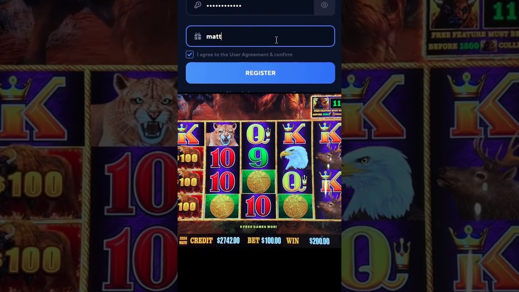Click the red 10 below the center gold coin
Screen dimensions: 519x292
click(258, 206)
